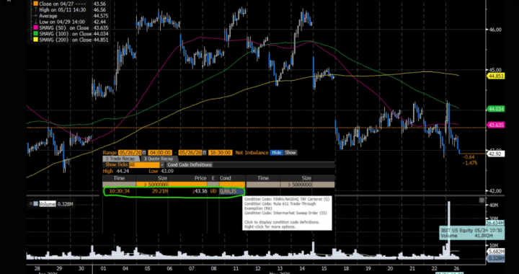Click the Volume legend color box
519x274 pixels.
click(36, 204)
